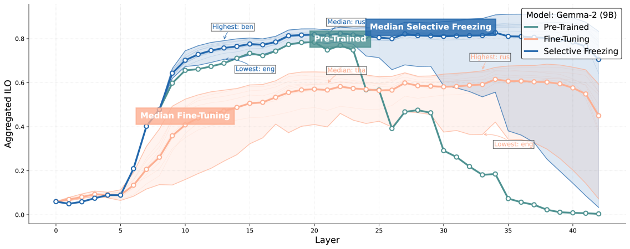Click the orange Lowest: eng annotation
Screen dimensions: 630x249
click(513, 144)
